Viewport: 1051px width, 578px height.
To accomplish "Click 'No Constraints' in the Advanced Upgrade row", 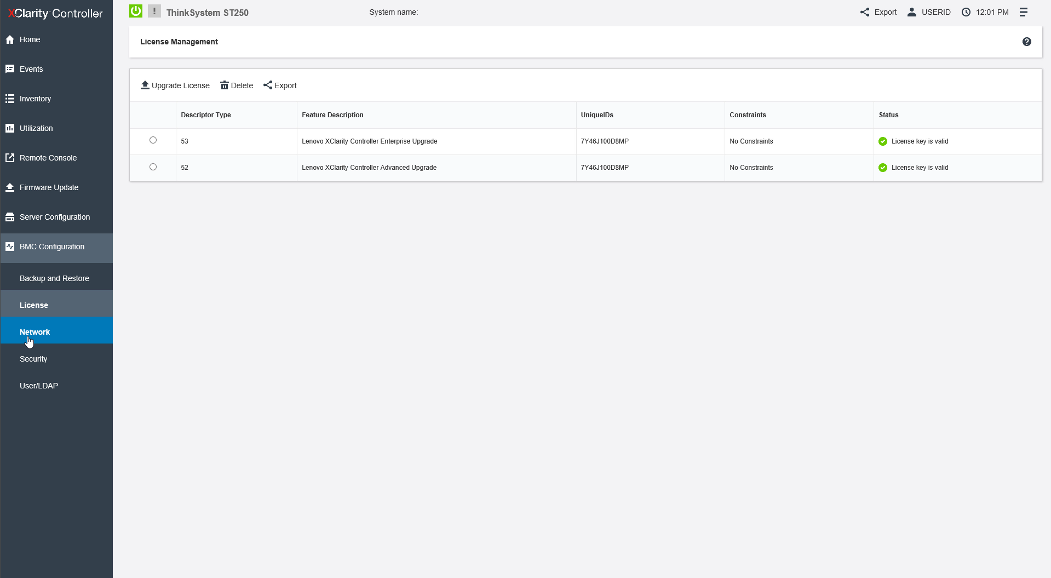I will [751, 168].
